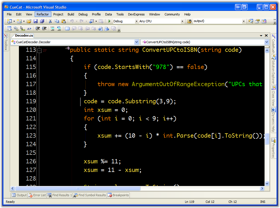This screenshot has width=280, height=208.
Task: Collapse the ConvertUPCtoISBN method outline at line 113
Action: coord(40,51)
